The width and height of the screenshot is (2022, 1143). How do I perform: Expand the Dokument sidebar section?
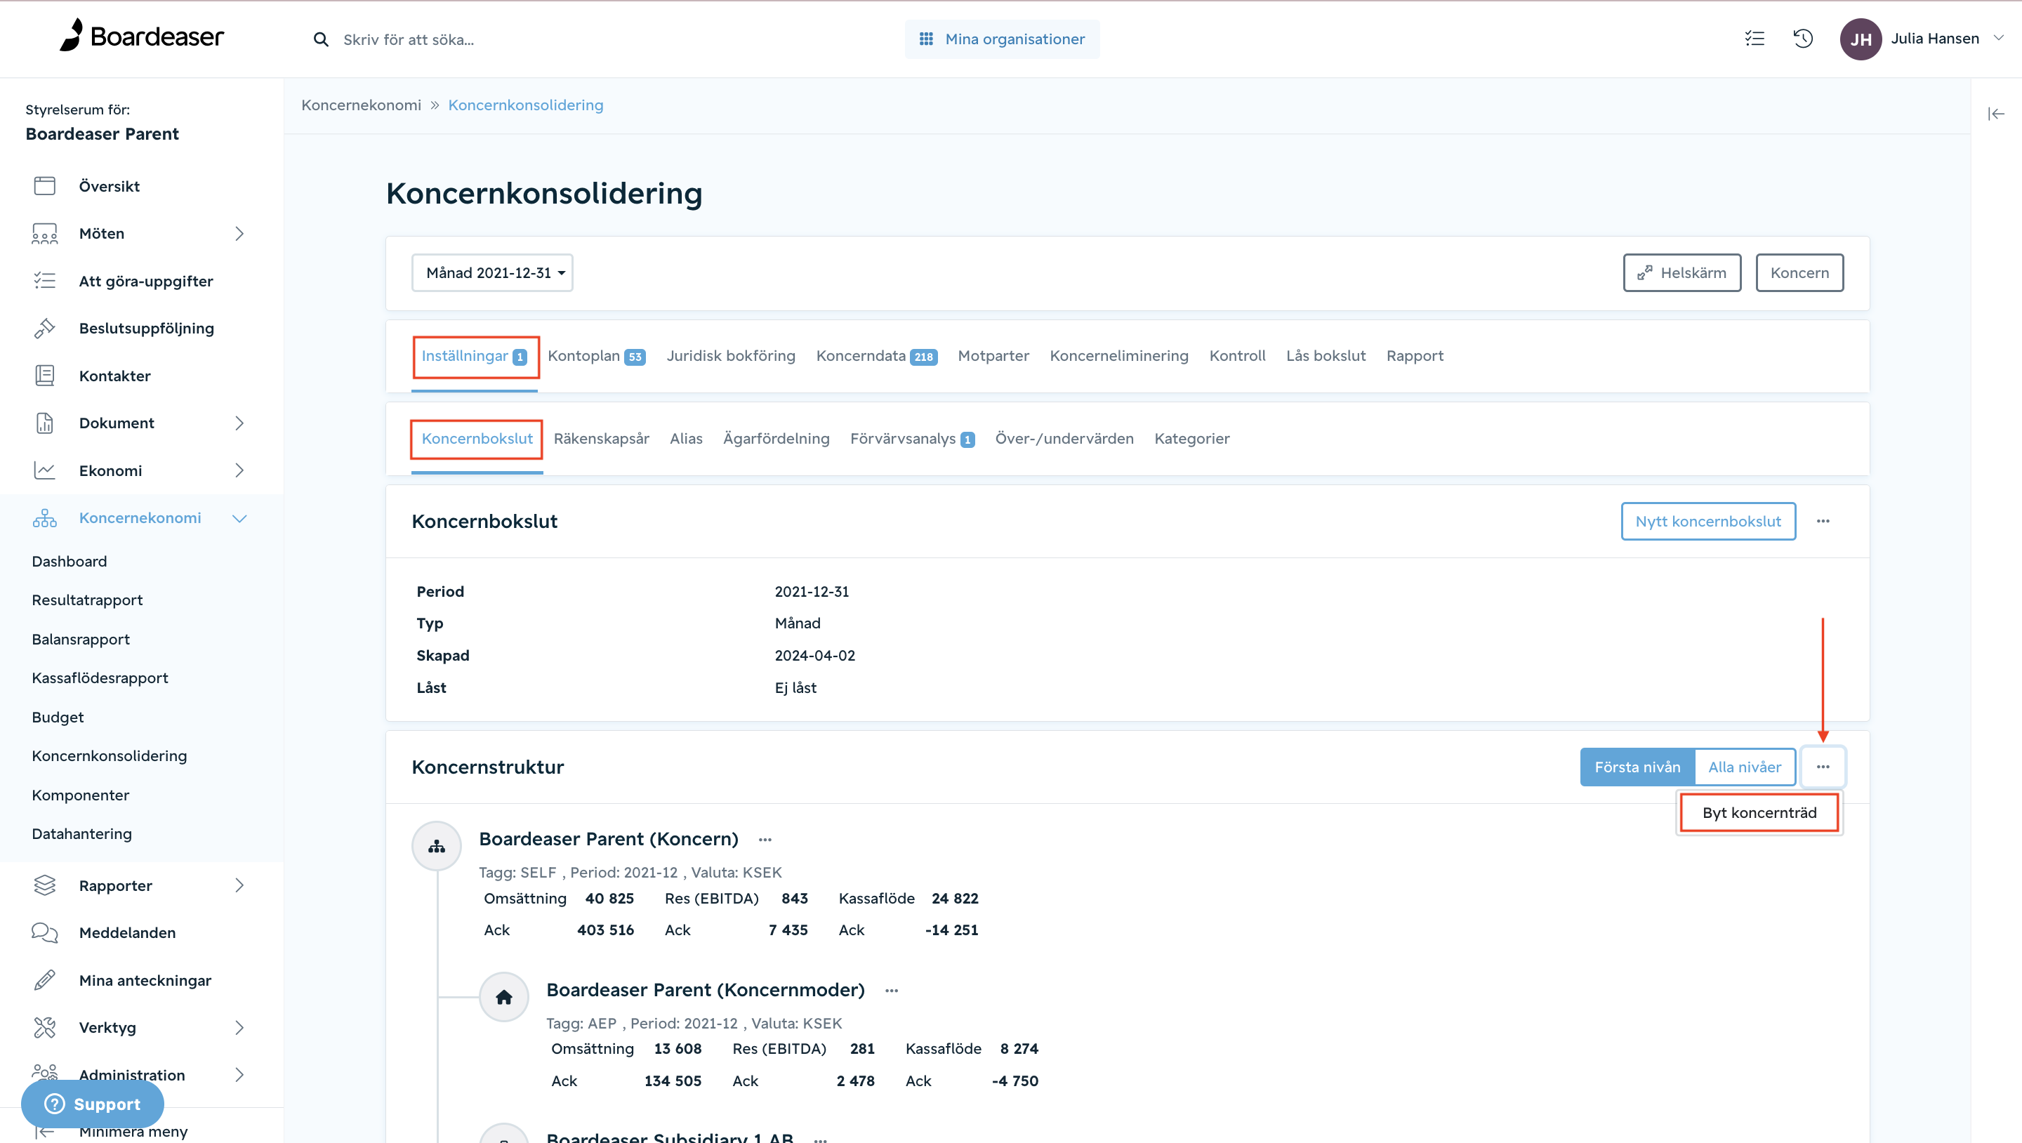(x=239, y=423)
